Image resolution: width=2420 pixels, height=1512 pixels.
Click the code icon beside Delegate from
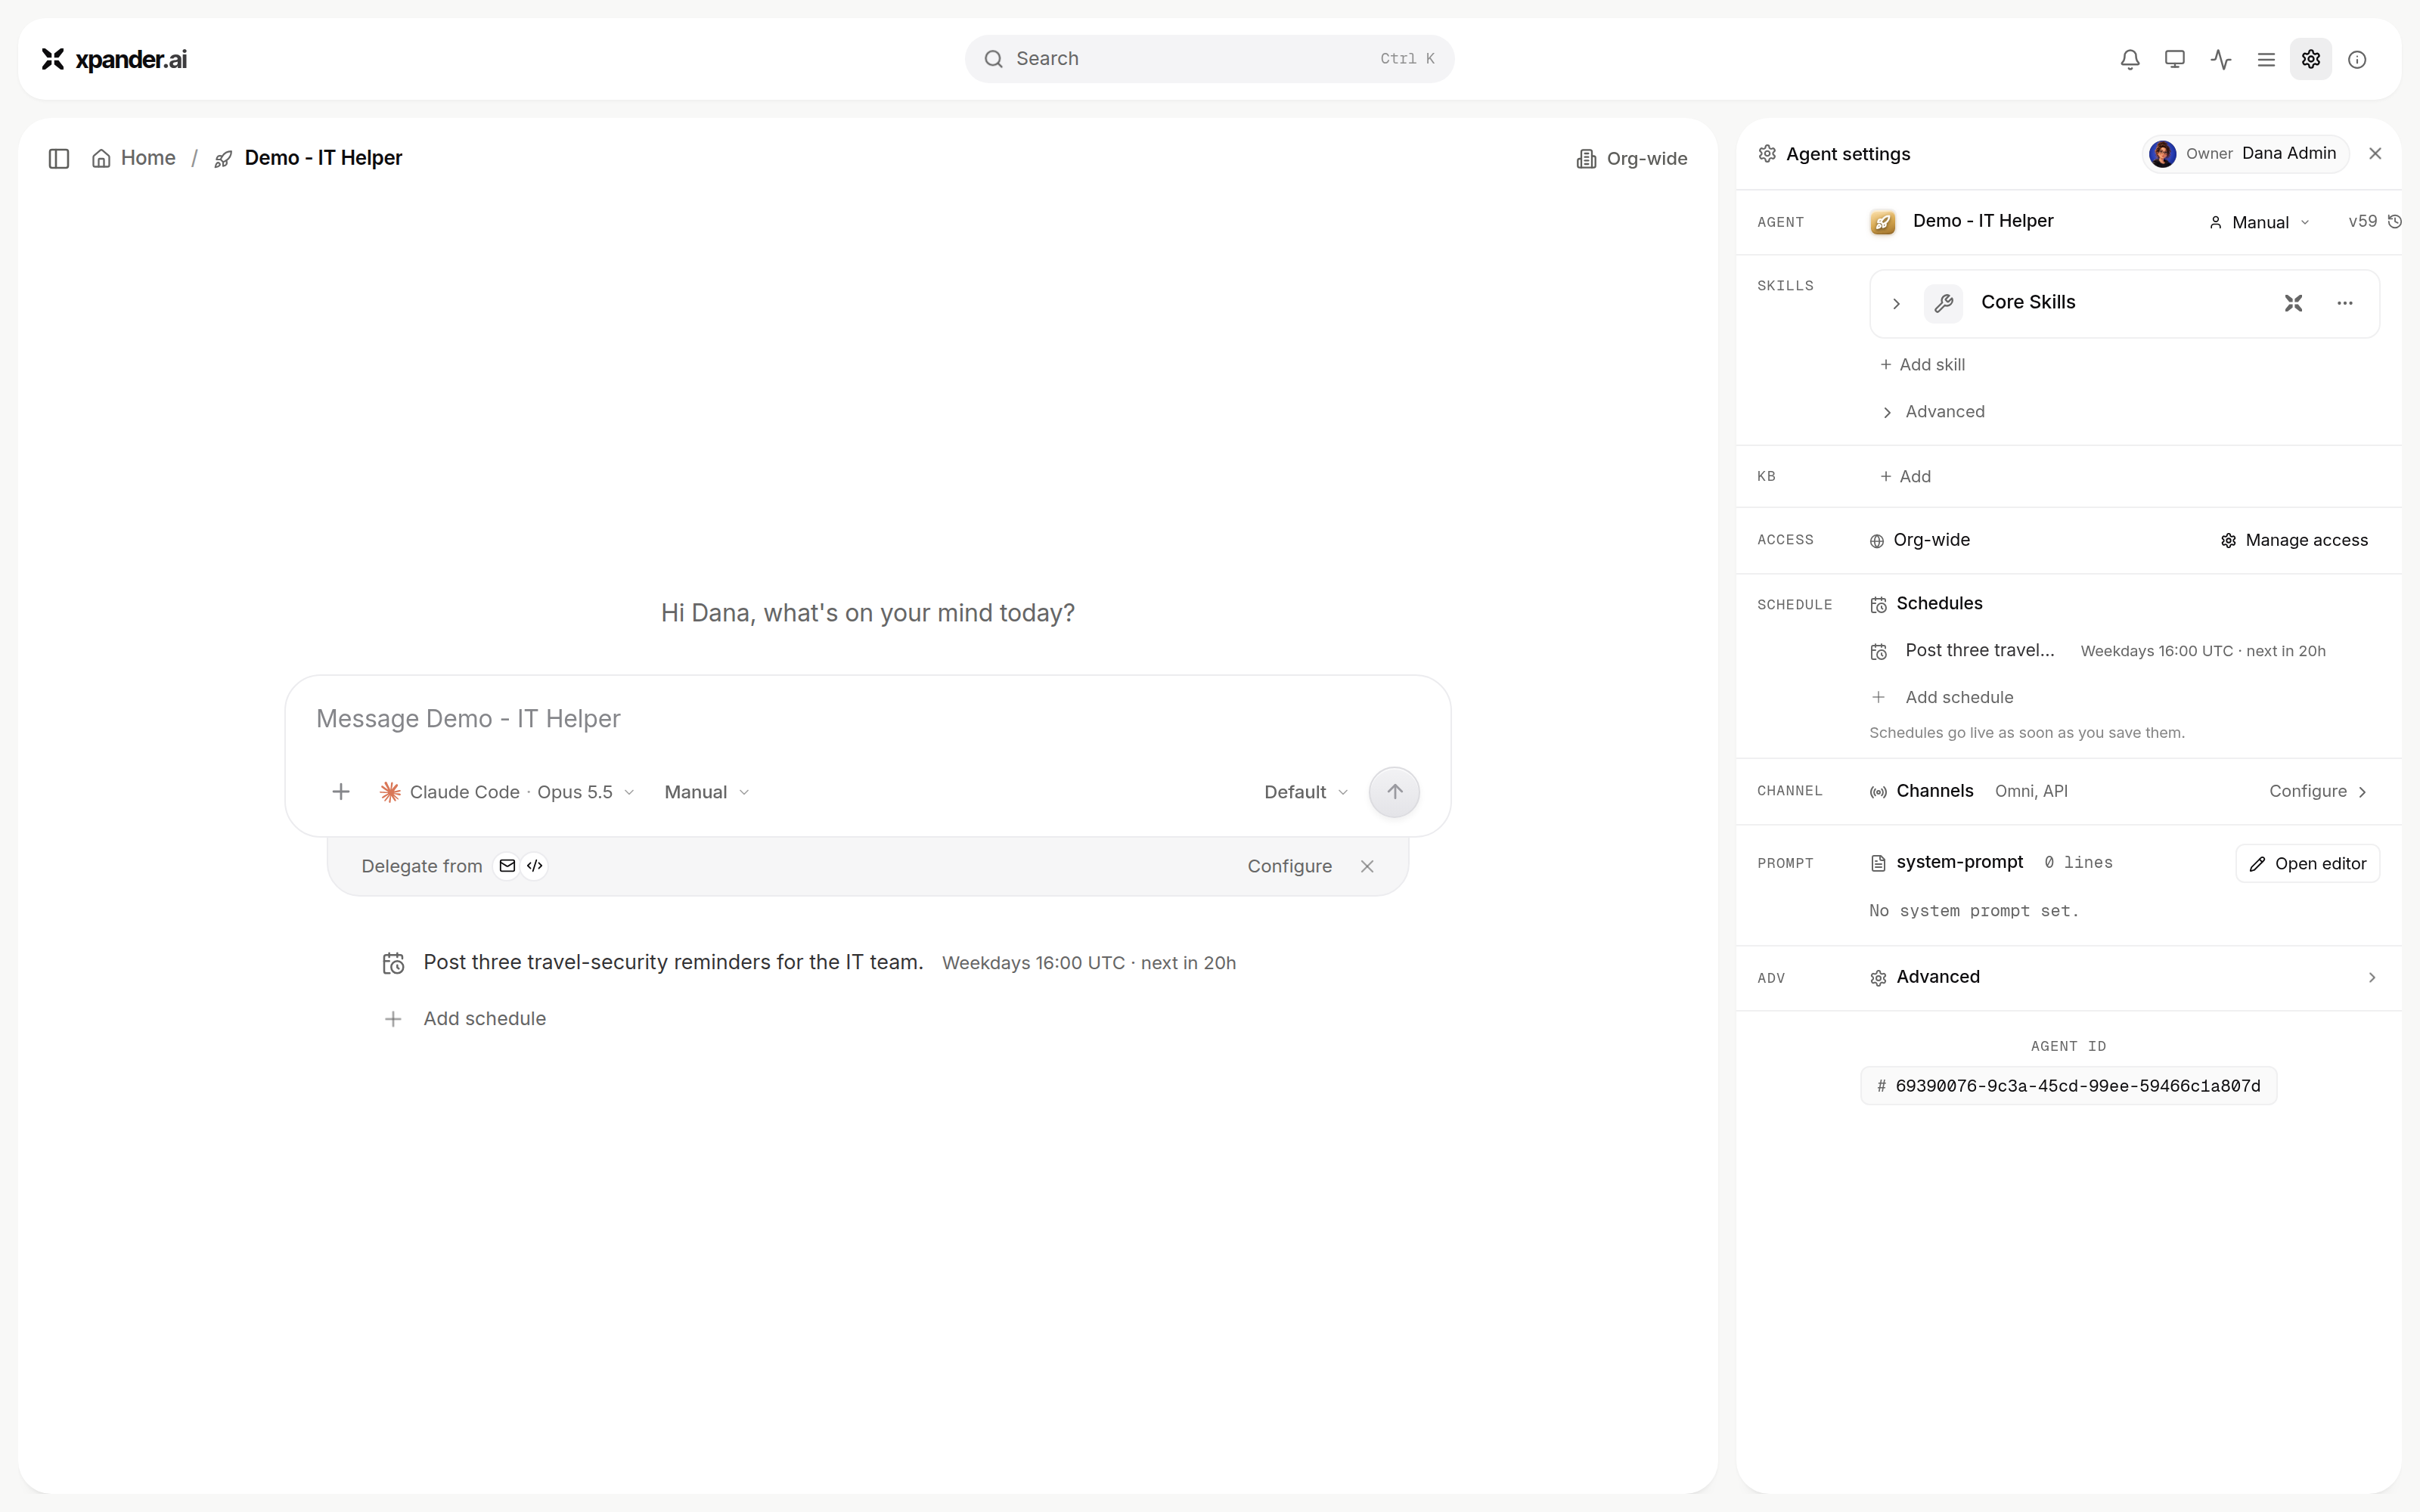click(535, 866)
